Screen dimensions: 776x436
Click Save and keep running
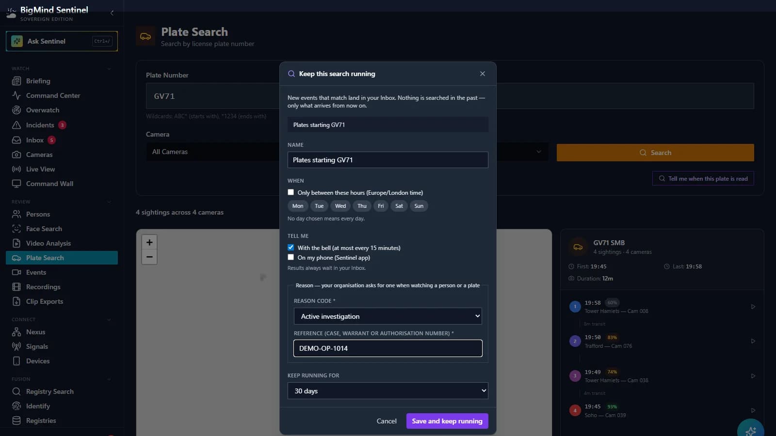(x=447, y=421)
